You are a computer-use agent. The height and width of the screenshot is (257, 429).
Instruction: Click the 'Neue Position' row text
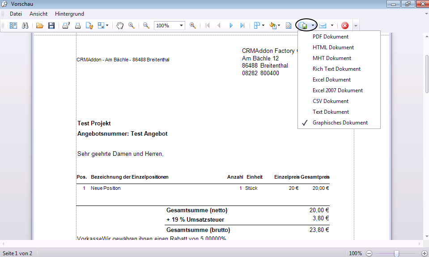tap(106, 188)
